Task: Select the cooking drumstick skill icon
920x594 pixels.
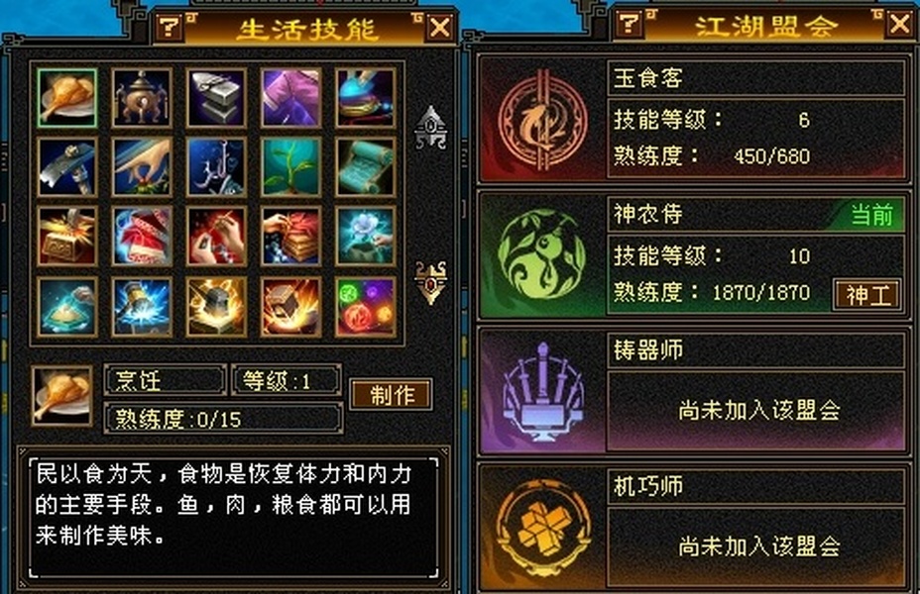Action: coord(66,98)
